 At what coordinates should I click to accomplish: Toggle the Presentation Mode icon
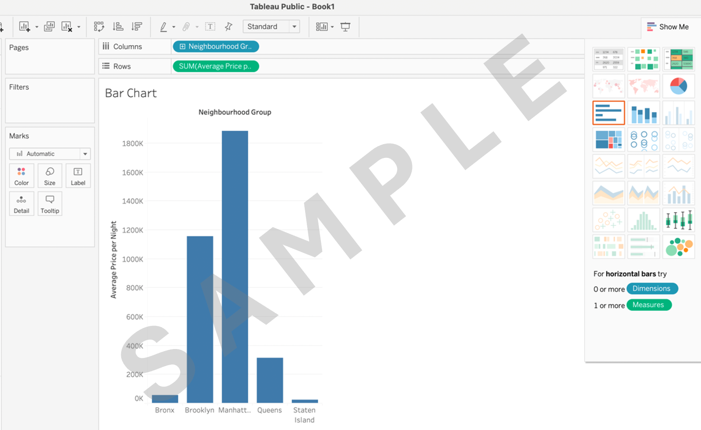tap(345, 27)
